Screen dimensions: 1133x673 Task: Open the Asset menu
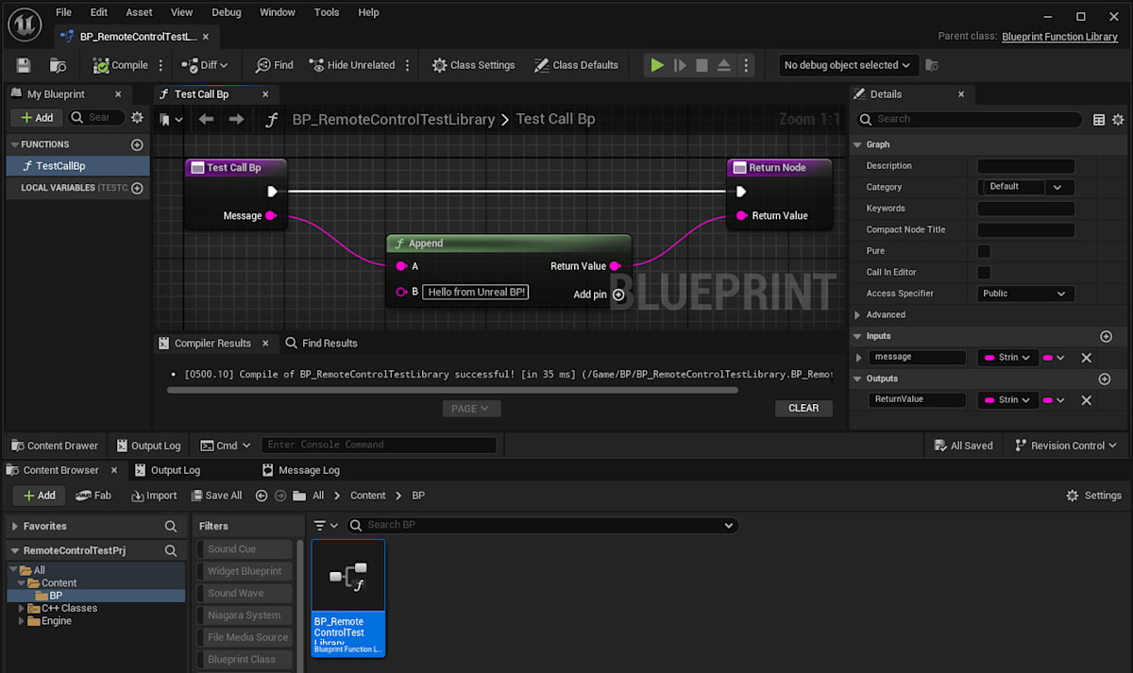point(139,12)
